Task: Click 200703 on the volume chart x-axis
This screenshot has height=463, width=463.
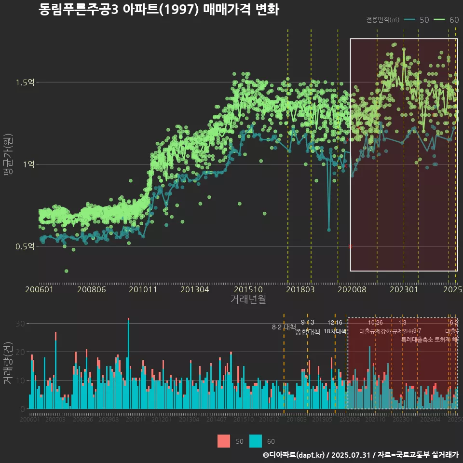Action: tap(55, 419)
